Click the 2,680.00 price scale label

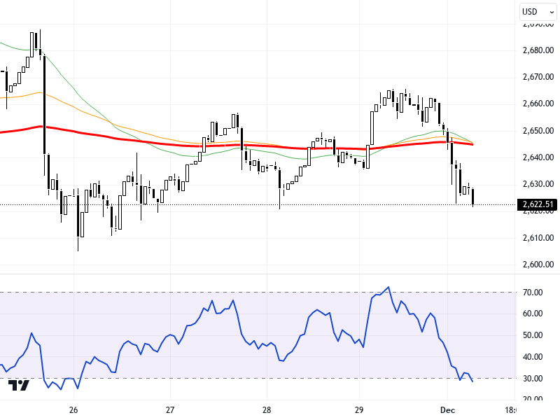click(x=538, y=50)
